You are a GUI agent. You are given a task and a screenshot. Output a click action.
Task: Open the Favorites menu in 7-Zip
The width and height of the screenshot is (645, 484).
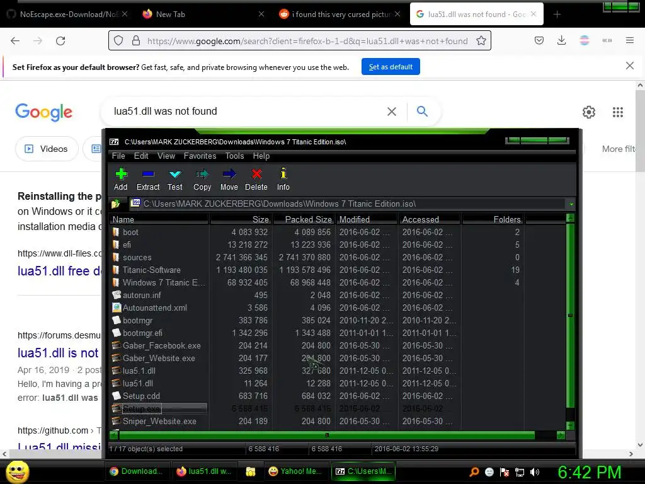(200, 156)
